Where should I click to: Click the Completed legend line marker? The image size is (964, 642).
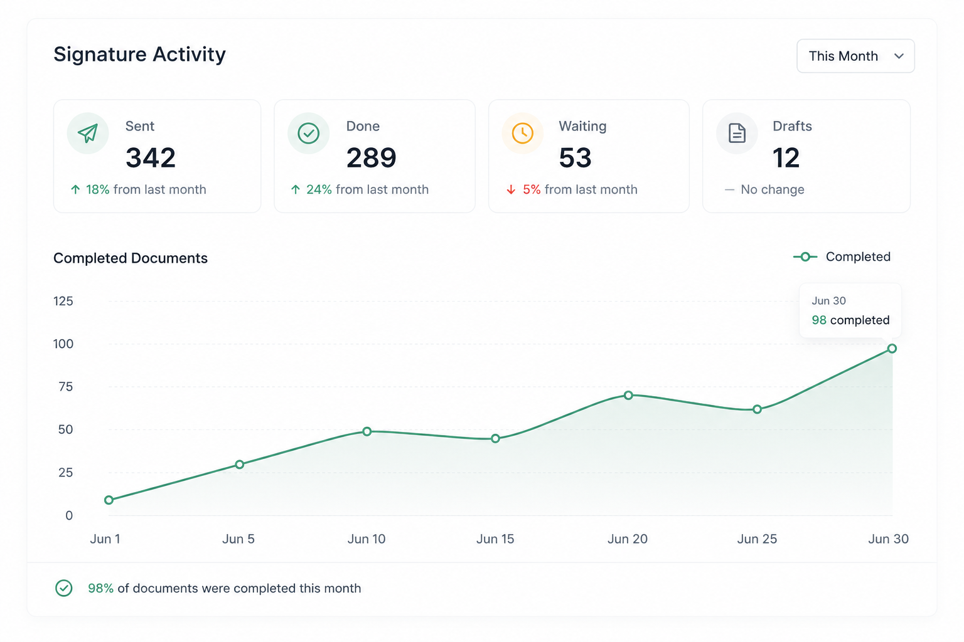(x=805, y=256)
